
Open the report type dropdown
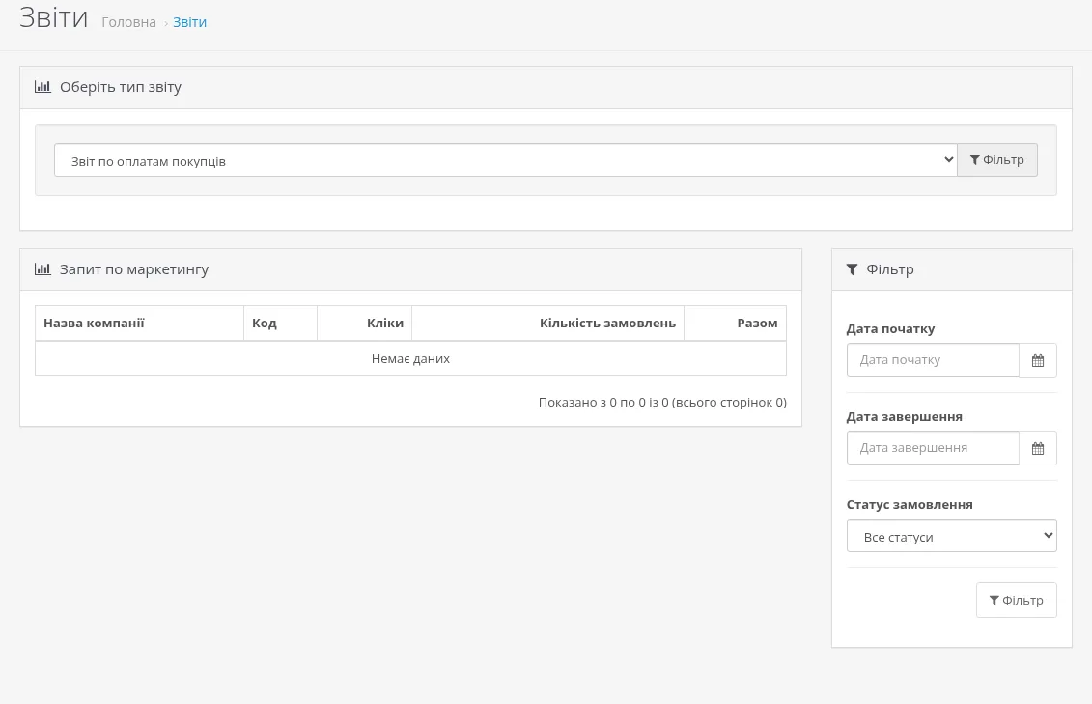(x=506, y=160)
